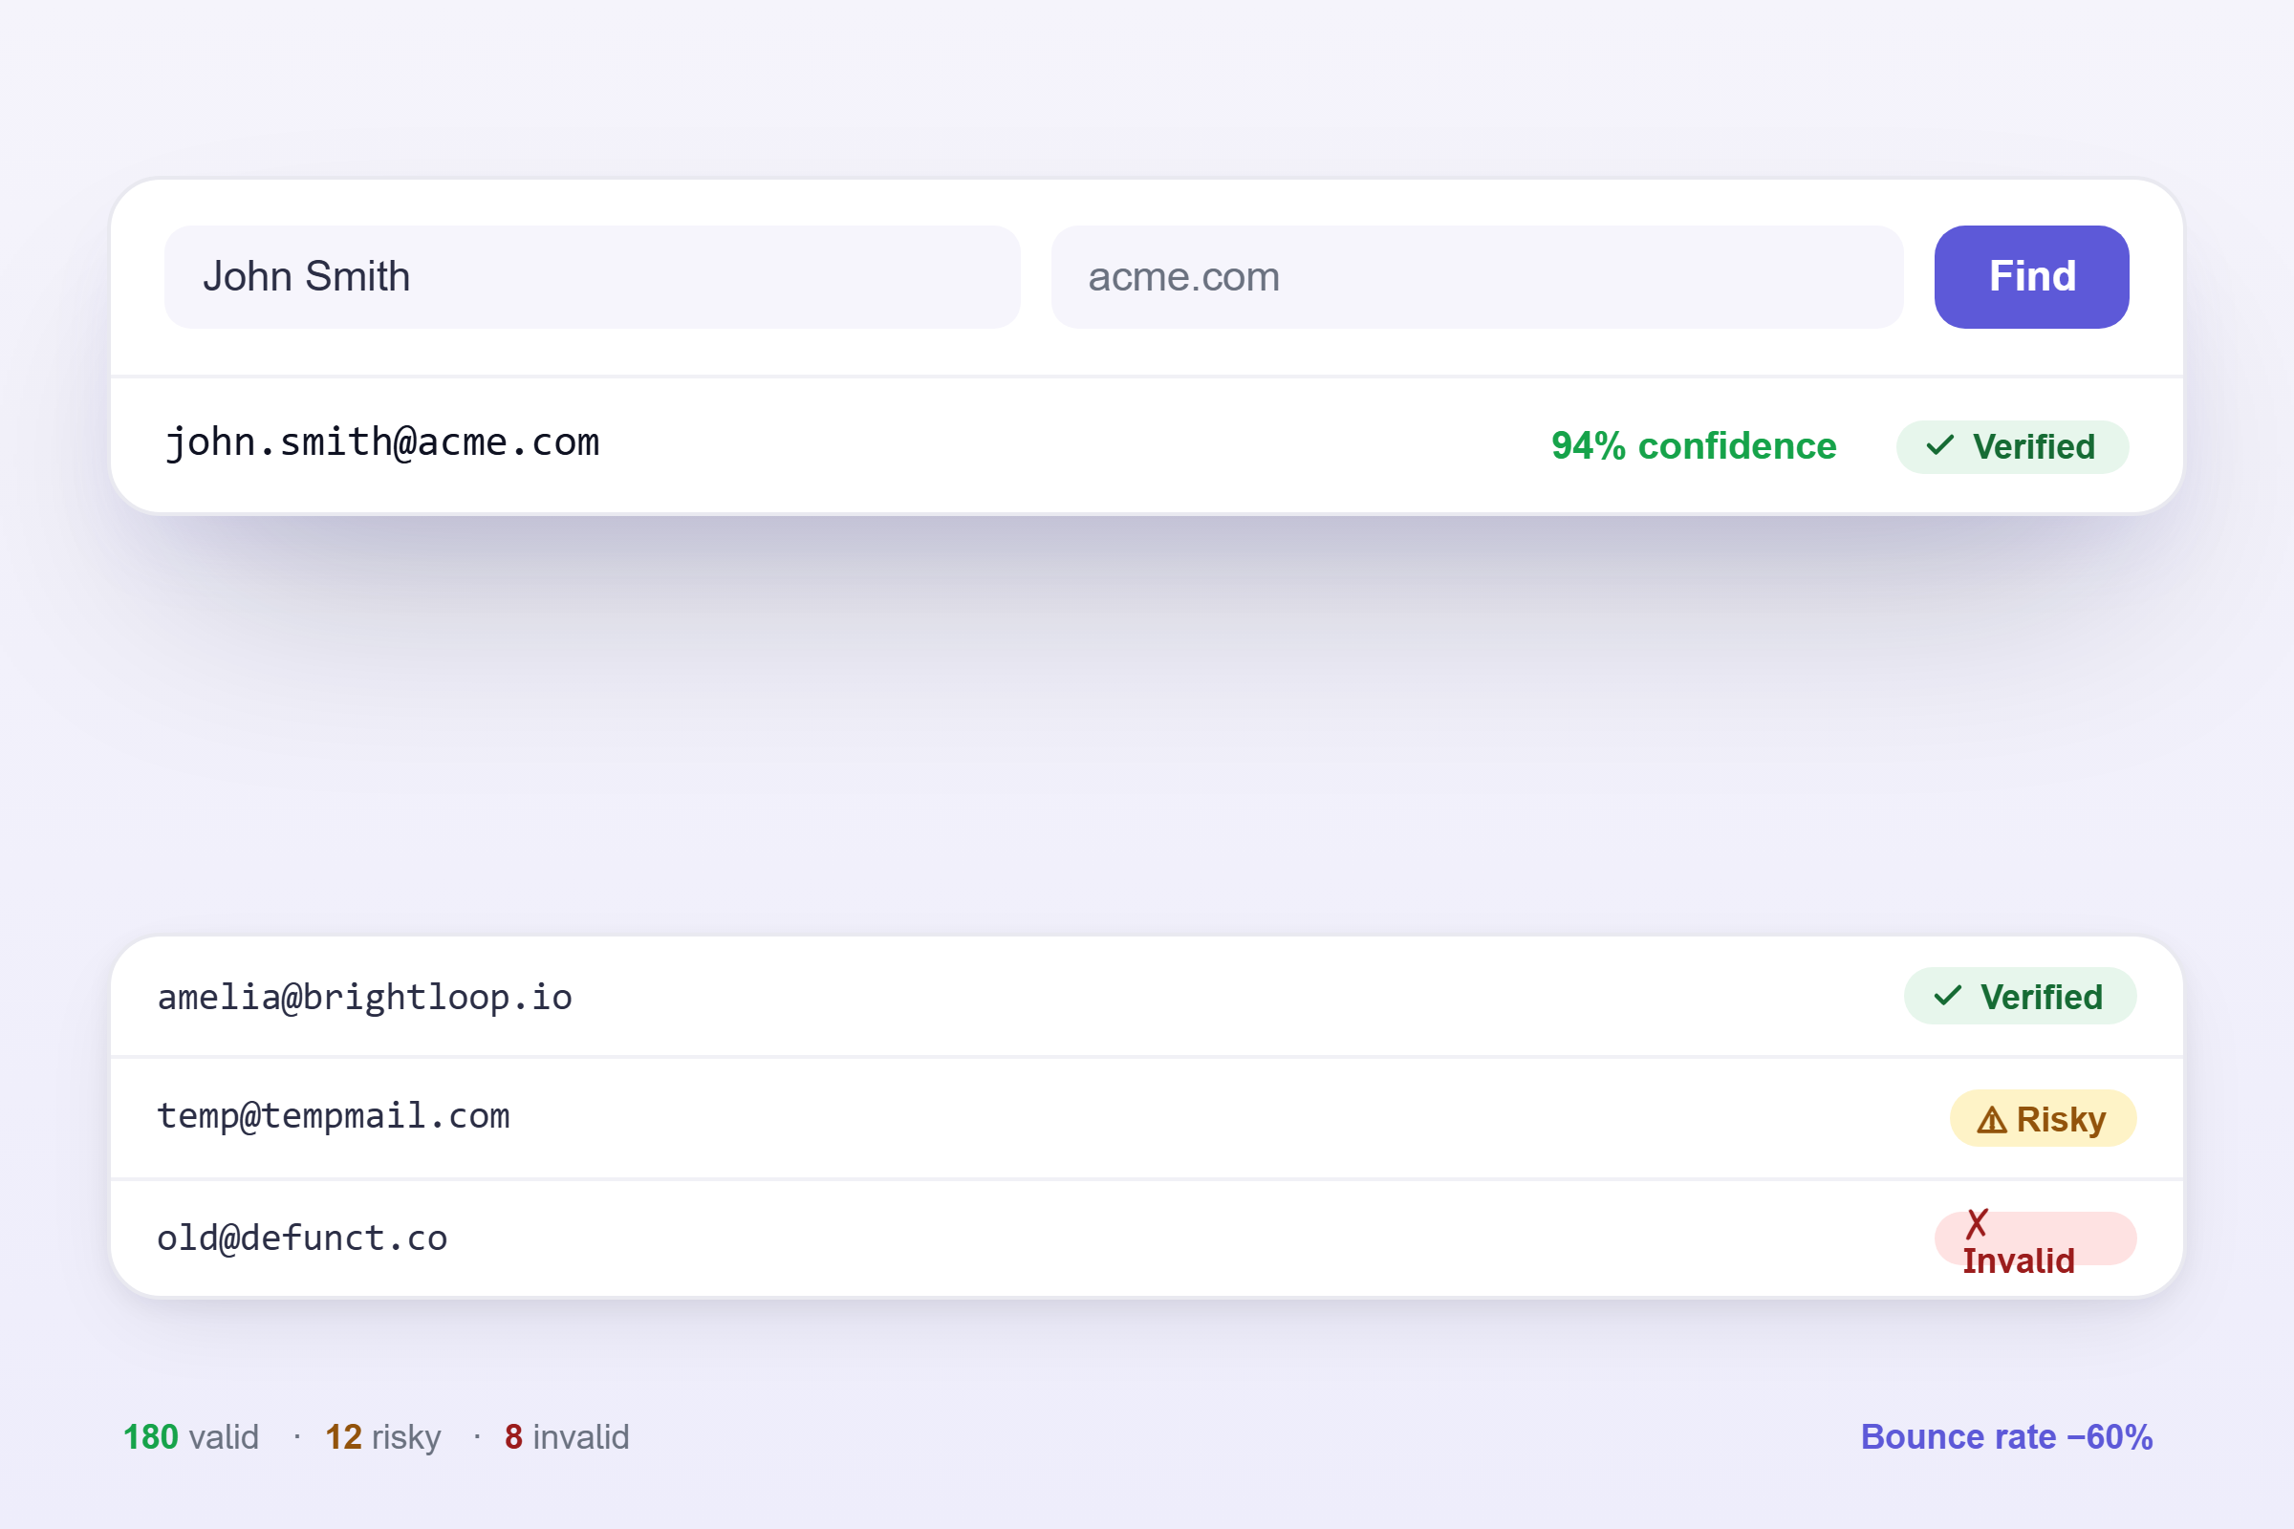Focus the acme.com domain field
2294x1529 pixels.
click(1477, 277)
